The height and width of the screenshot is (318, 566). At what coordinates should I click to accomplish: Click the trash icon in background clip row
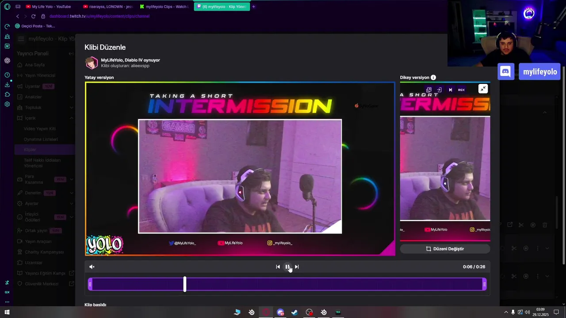pyautogui.click(x=545, y=225)
